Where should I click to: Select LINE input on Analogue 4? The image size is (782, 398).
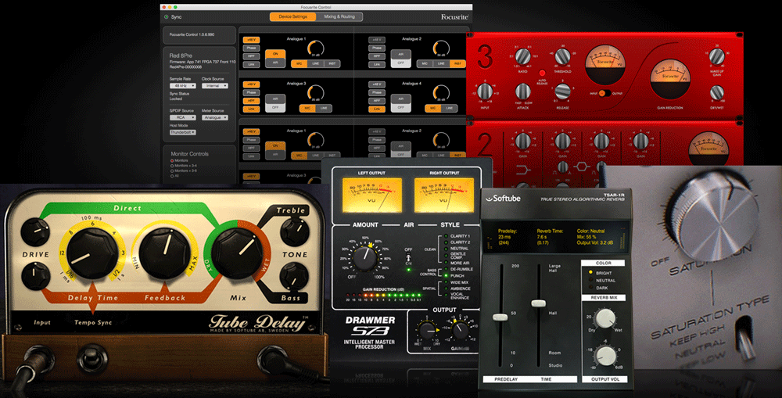449,108
